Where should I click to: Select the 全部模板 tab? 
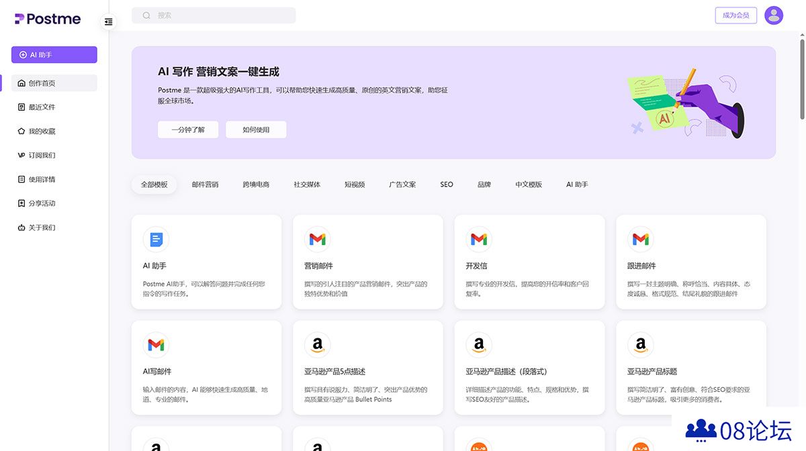154,185
